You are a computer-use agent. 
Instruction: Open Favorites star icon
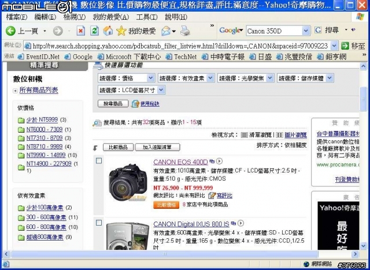(121, 31)
